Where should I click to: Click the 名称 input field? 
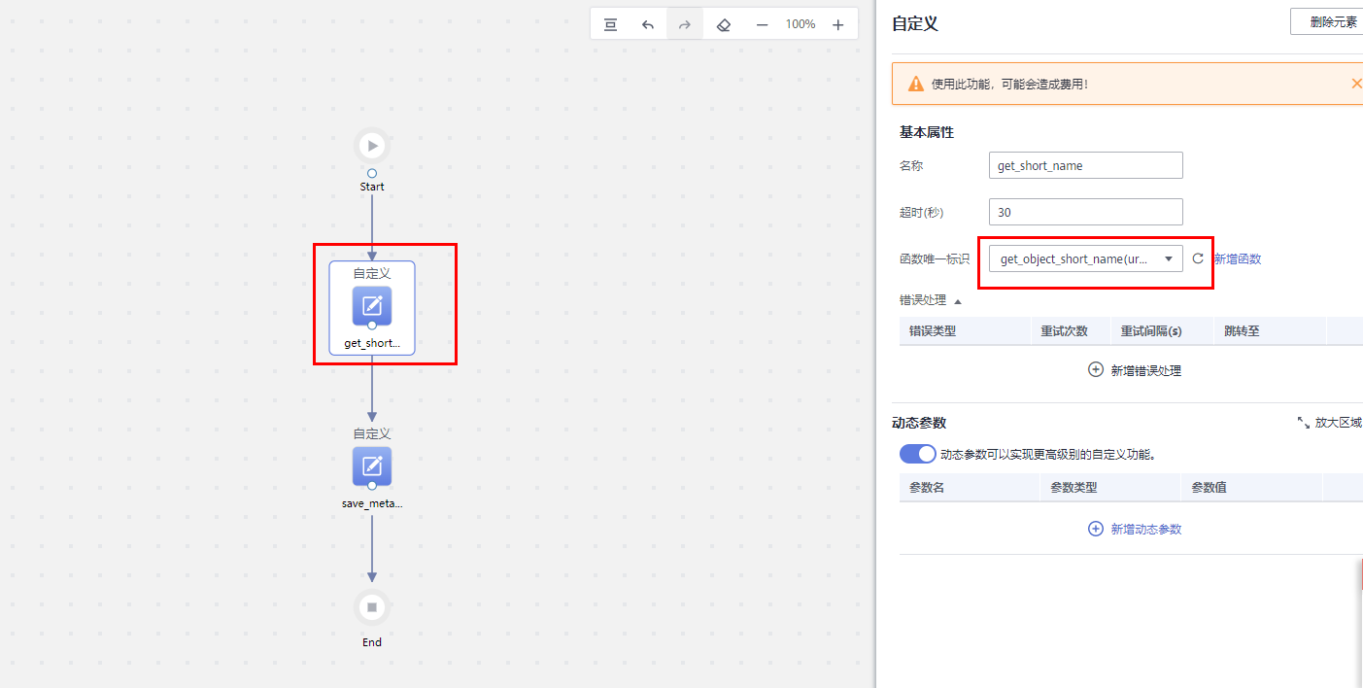click(1085, 165)
